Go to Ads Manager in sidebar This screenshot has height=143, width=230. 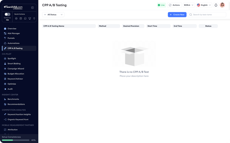click(x=14, y=34)
